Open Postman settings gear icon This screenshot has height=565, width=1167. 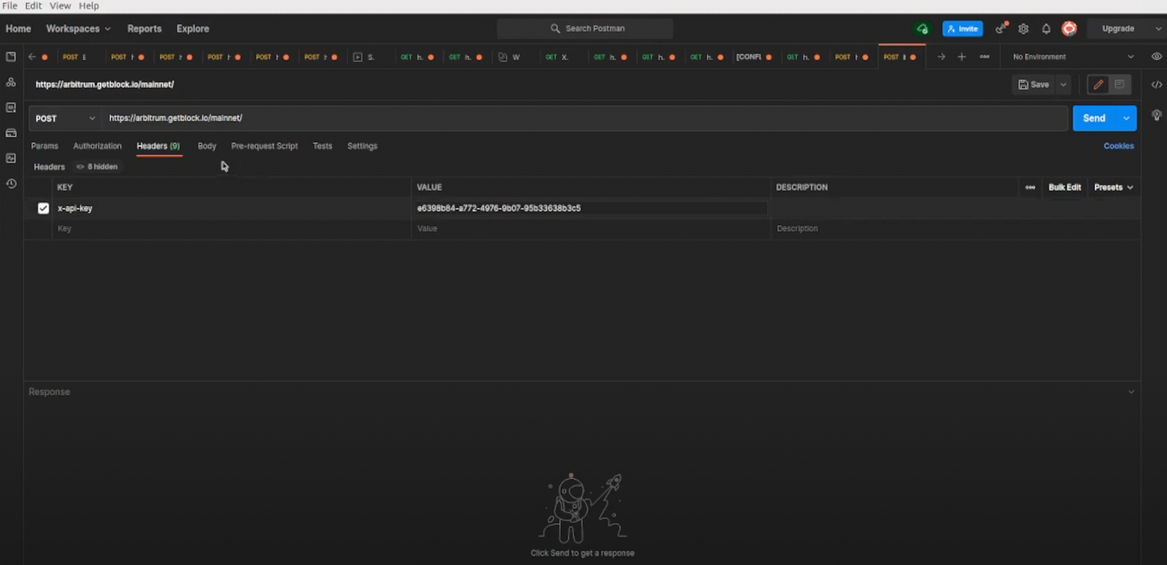tap(1023, 28)
